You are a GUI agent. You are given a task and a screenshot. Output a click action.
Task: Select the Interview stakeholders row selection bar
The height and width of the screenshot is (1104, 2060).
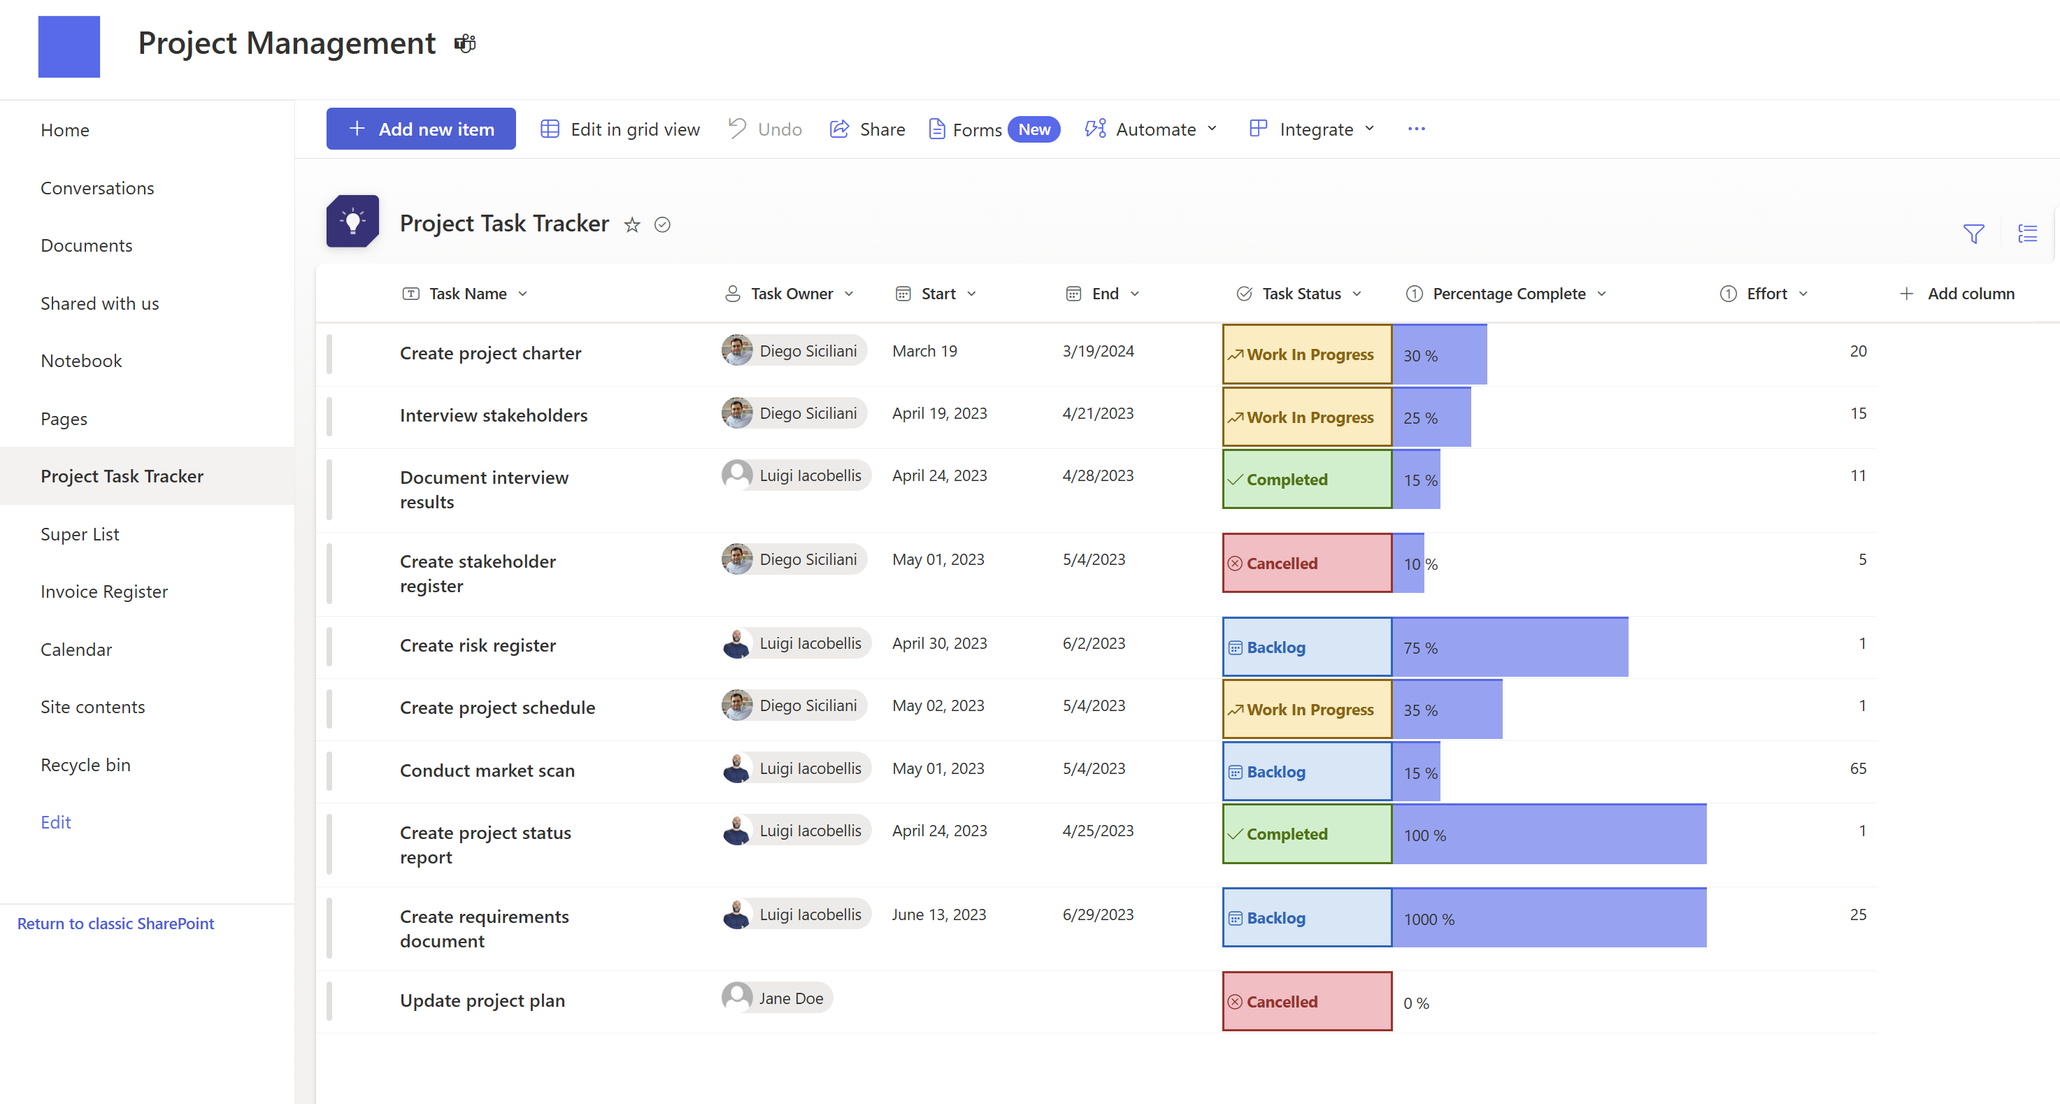[330, 416]
